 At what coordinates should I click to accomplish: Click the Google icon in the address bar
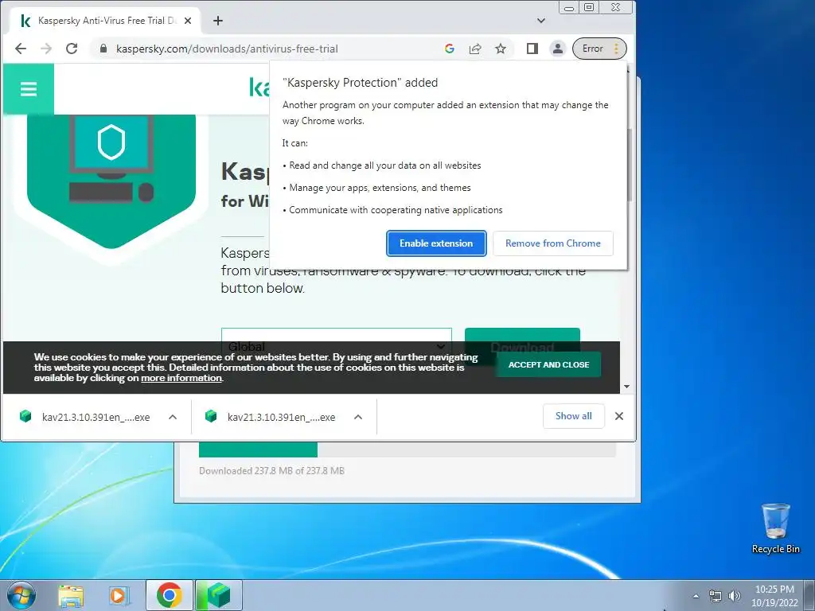tap(450, 49)
